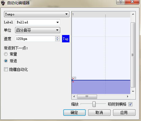
Task: Select the 120 tempo automation point
Action: (72, 80)
